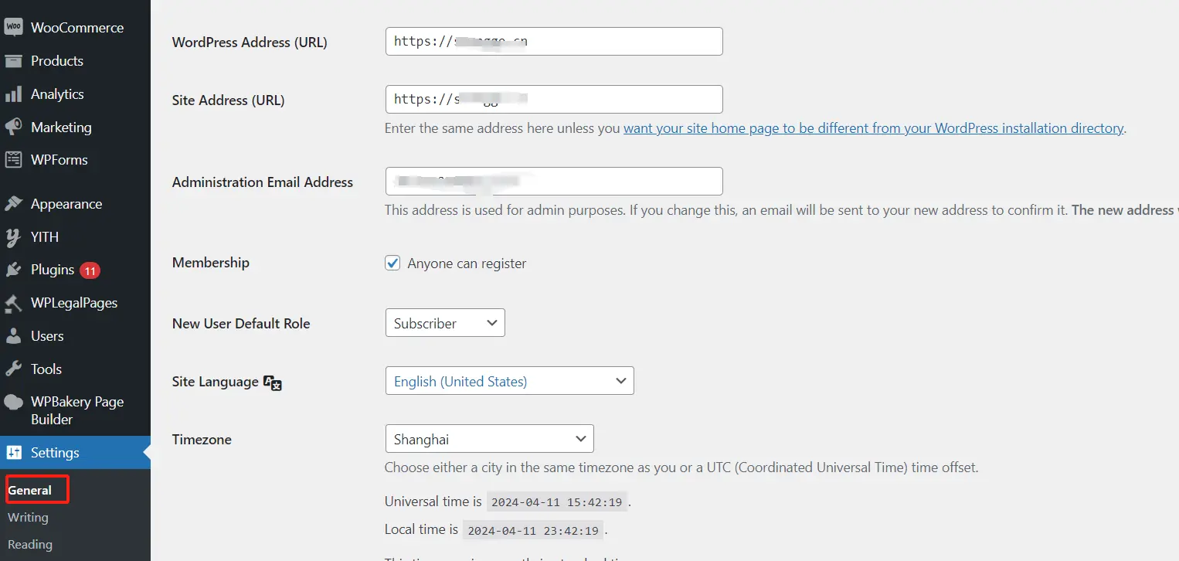1179x561 pixels.
Task: Click the Marketing megaphone icon
Action: pos(13,127)
